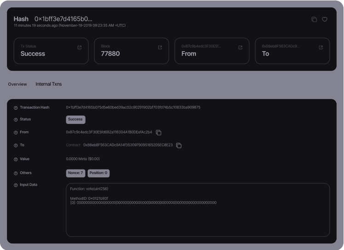Switch to the Internal Txns tab
Viewport: 344px width, 250px height.
(48, 84)
